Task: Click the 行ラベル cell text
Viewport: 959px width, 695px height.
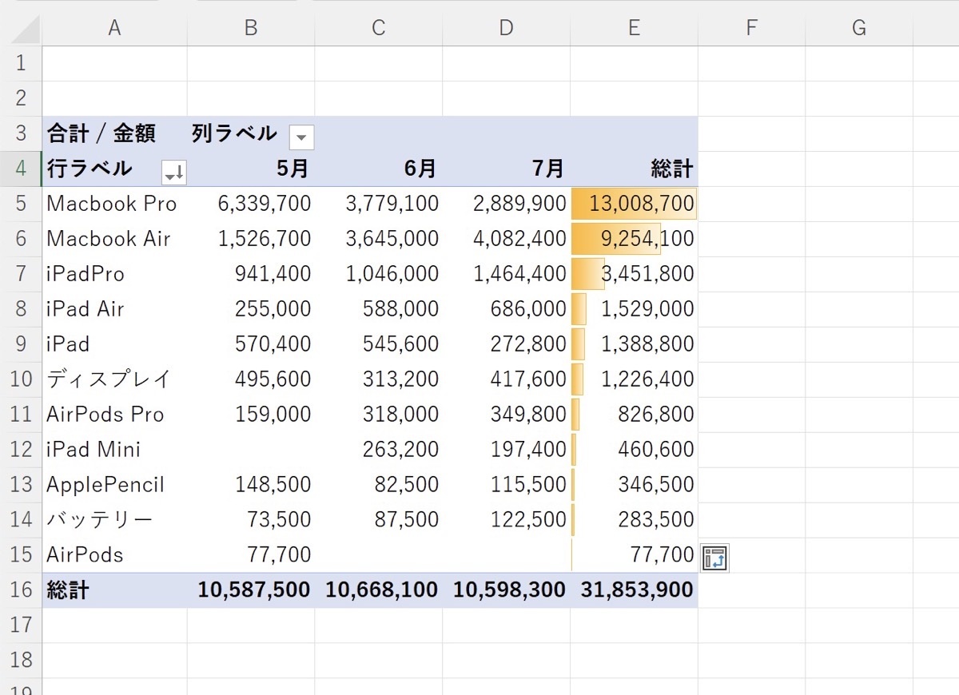Action: click(x=90, y=169)
